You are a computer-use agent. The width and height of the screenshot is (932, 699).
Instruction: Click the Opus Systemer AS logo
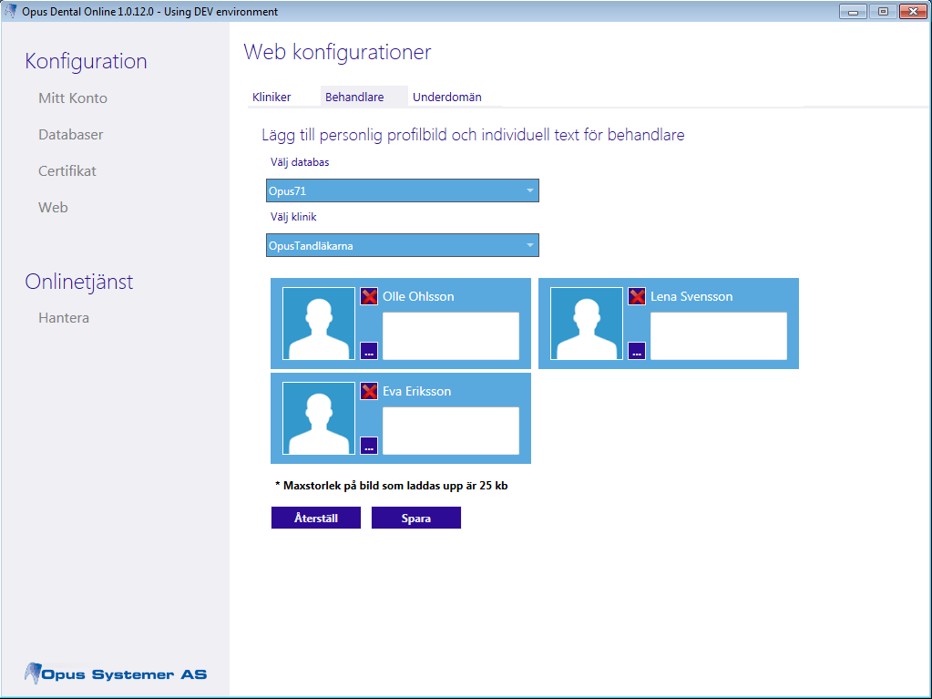click(x=116, y=674)
